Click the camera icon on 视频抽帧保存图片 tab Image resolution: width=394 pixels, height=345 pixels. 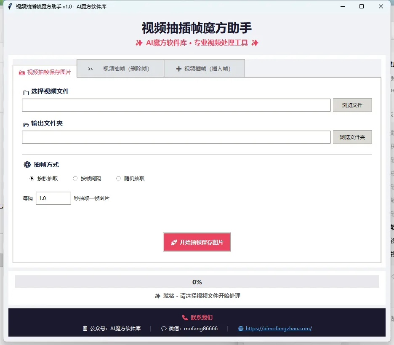[21, 73]
